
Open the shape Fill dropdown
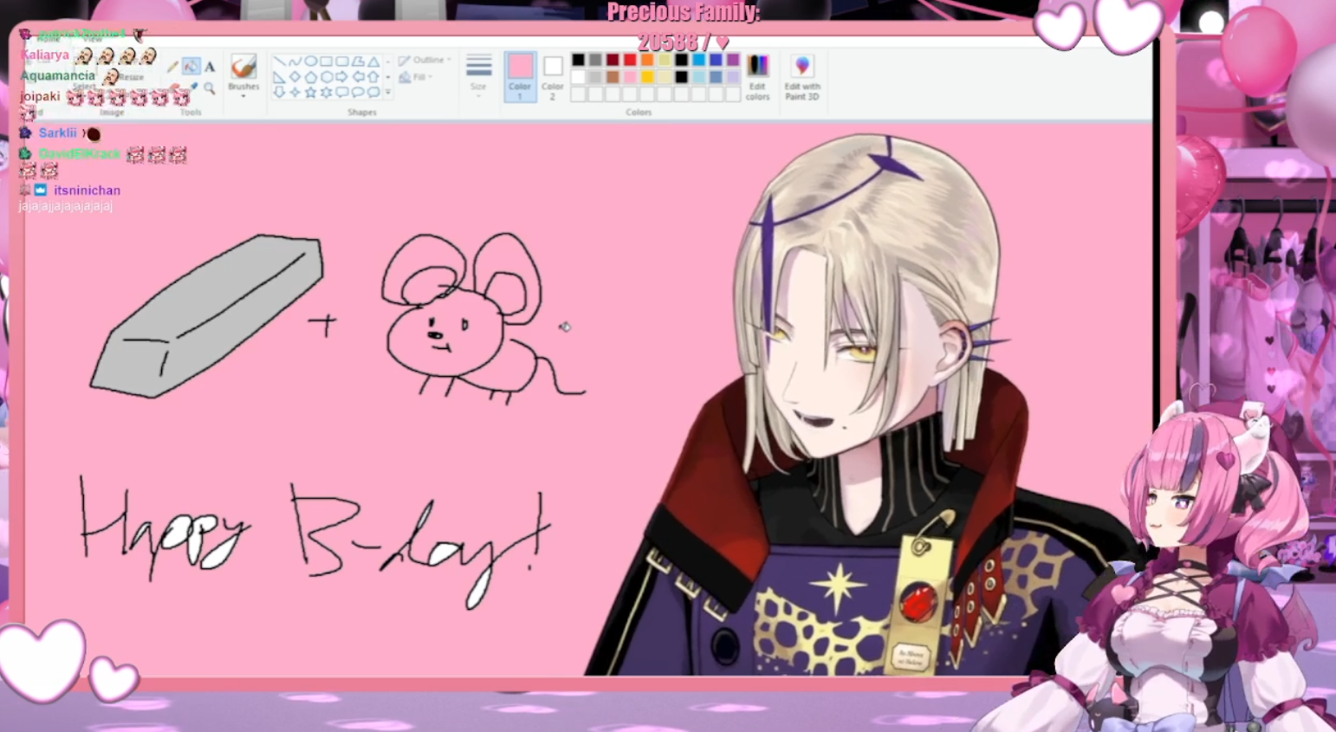417,77
